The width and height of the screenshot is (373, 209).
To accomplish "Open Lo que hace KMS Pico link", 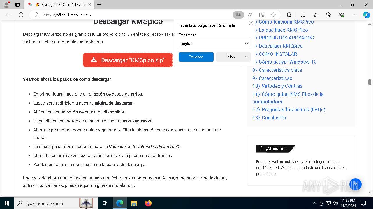I will pyautogui.click(x=283, y=30).
